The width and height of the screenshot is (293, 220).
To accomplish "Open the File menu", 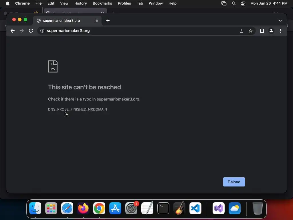I will point(39,3).
